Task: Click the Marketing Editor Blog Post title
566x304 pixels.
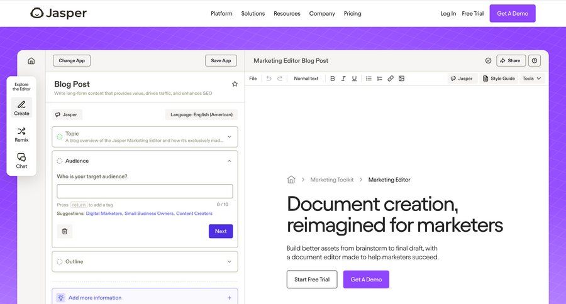Action: click(291, 60)
